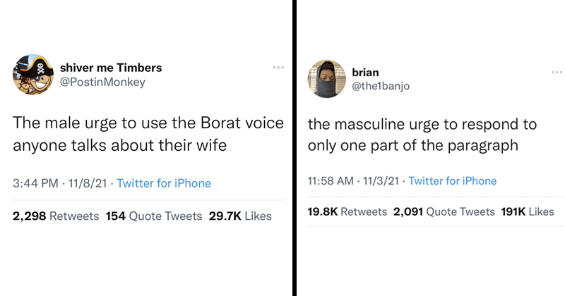Screen dimensions: 565x296
Task: Click the masculine urge tweet text
Action: [422, 137]
